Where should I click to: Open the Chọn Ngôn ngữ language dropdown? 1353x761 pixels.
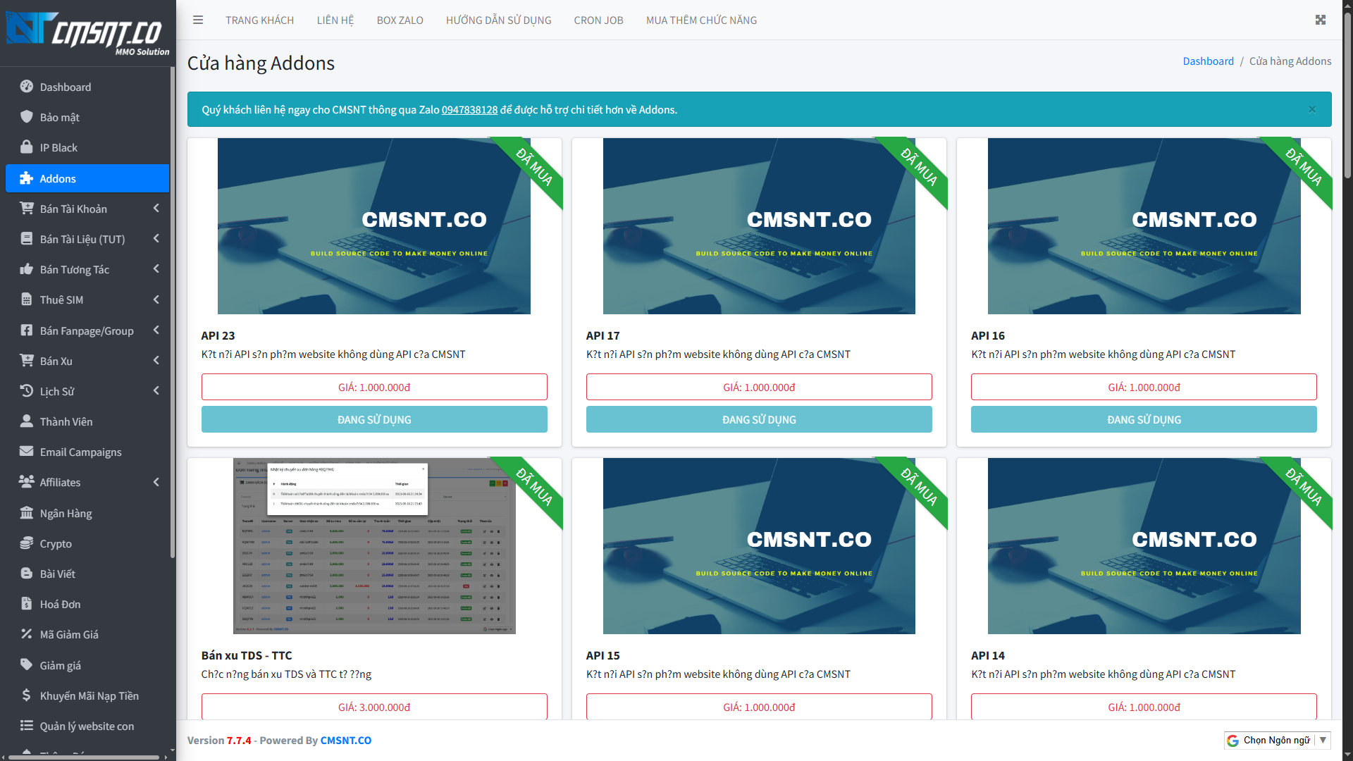[x=1277, y=740]
